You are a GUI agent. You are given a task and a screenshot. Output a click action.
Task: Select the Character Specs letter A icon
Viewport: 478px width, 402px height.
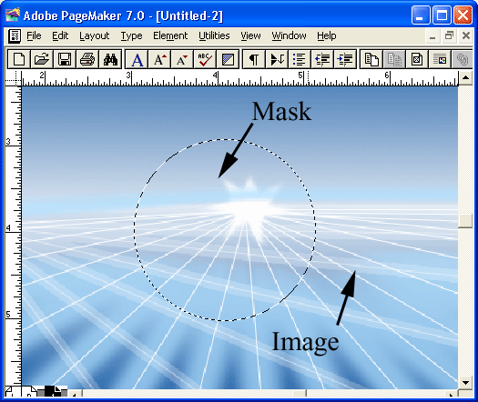tap(137, 59)
